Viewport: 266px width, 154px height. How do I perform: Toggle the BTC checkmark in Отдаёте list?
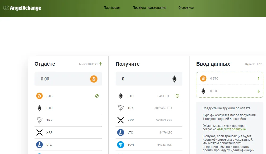pos(97,96)
